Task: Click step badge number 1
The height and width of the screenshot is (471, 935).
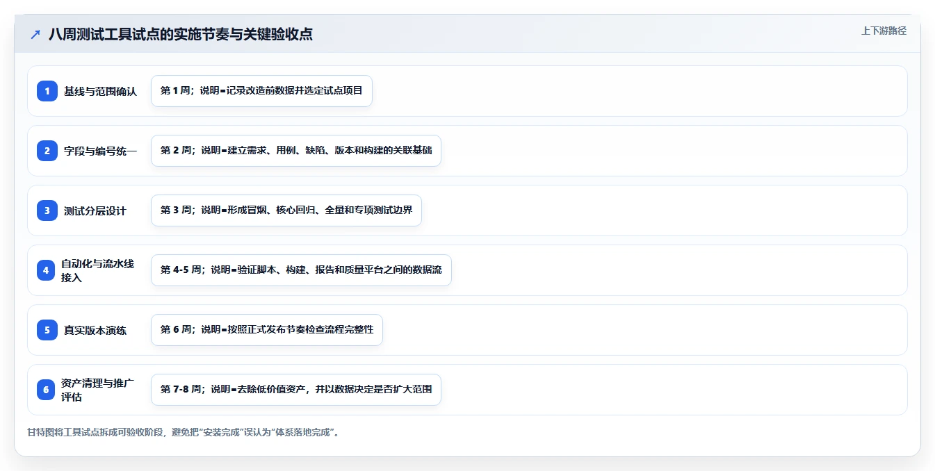Action: (47, 91)
